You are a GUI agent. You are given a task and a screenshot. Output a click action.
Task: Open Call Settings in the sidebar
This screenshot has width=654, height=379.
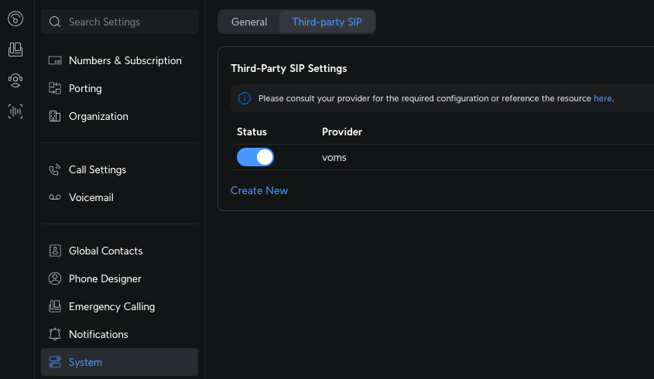click(x=97, y=169)
